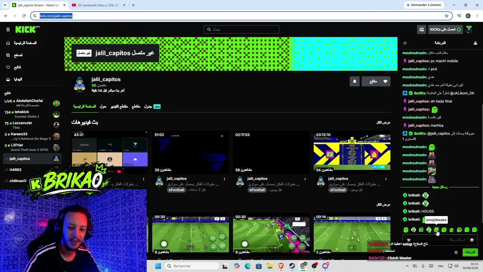Click the FRA language indicator
The height and width of the screenshot is (272, 483).
click(440, 266)
